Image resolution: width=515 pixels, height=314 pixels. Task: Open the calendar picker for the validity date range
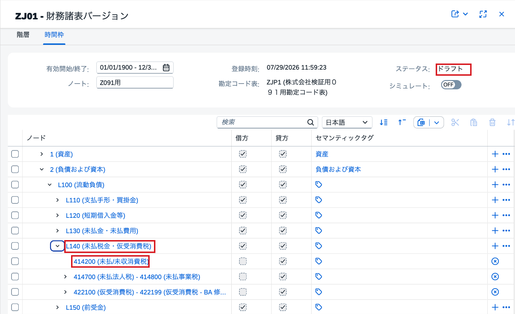pos(166,67)
